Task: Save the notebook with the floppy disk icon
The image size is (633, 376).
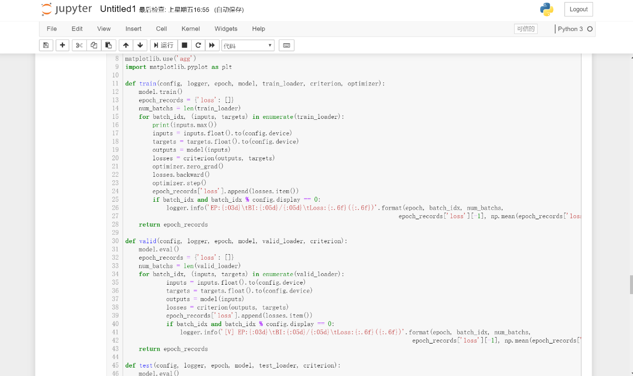Action: coord(46,45)
